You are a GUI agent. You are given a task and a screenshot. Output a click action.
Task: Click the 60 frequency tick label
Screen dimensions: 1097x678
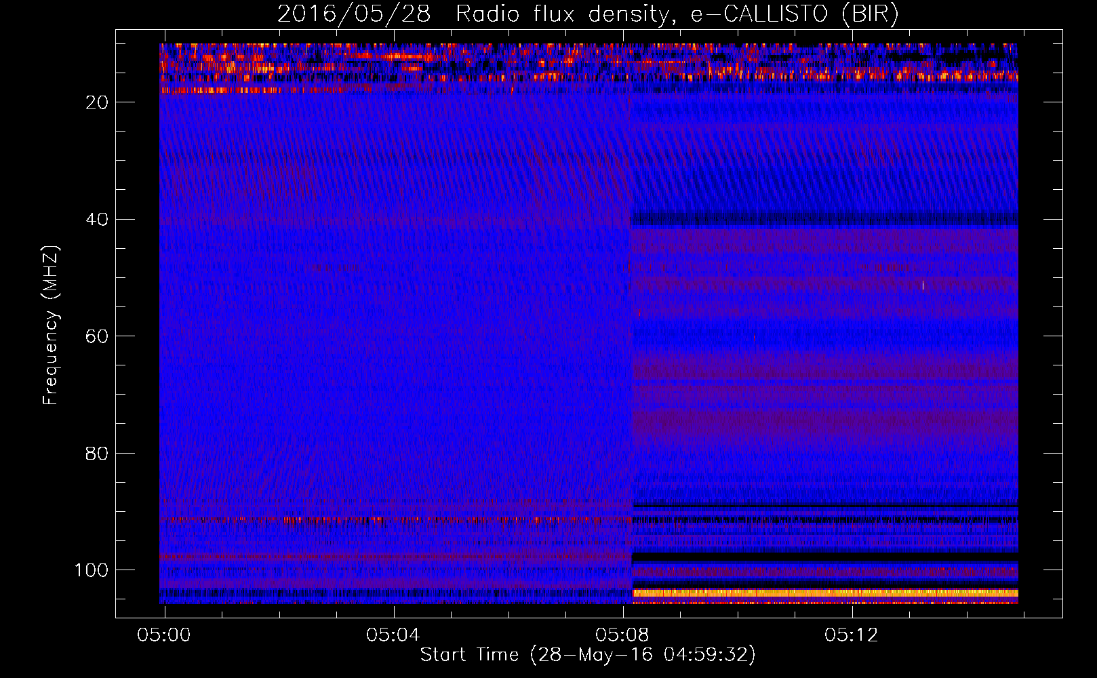[98, 336]
